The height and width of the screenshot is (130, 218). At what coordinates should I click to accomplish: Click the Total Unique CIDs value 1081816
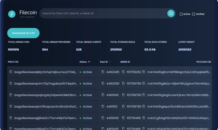(13, 50)
